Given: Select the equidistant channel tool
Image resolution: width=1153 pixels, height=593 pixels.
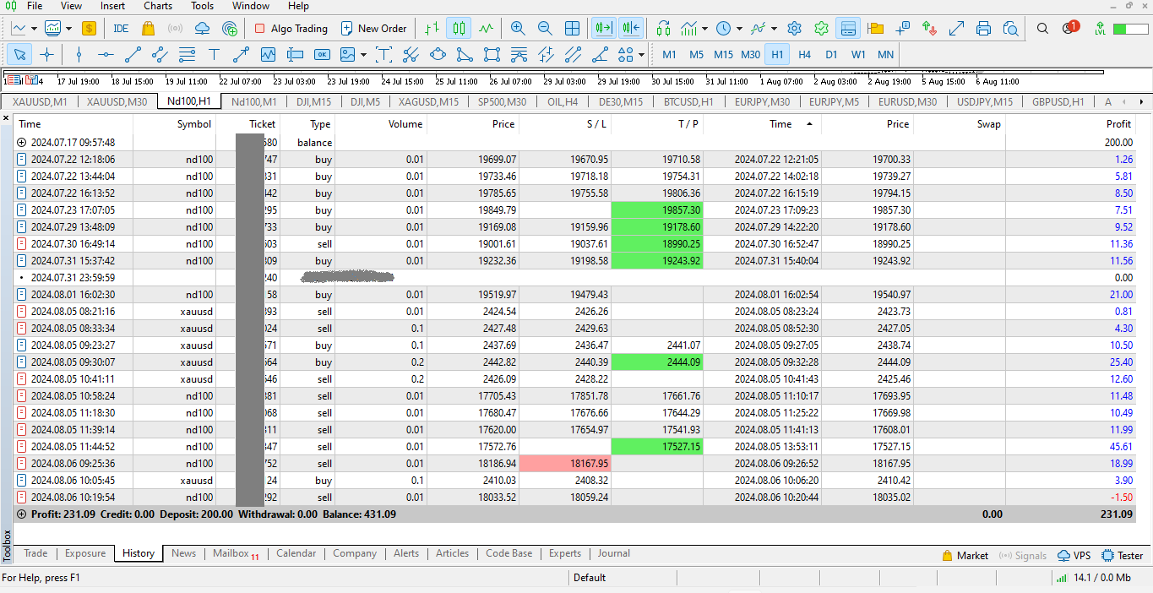Looking at the screenshot, I should (x=160, y=55).
